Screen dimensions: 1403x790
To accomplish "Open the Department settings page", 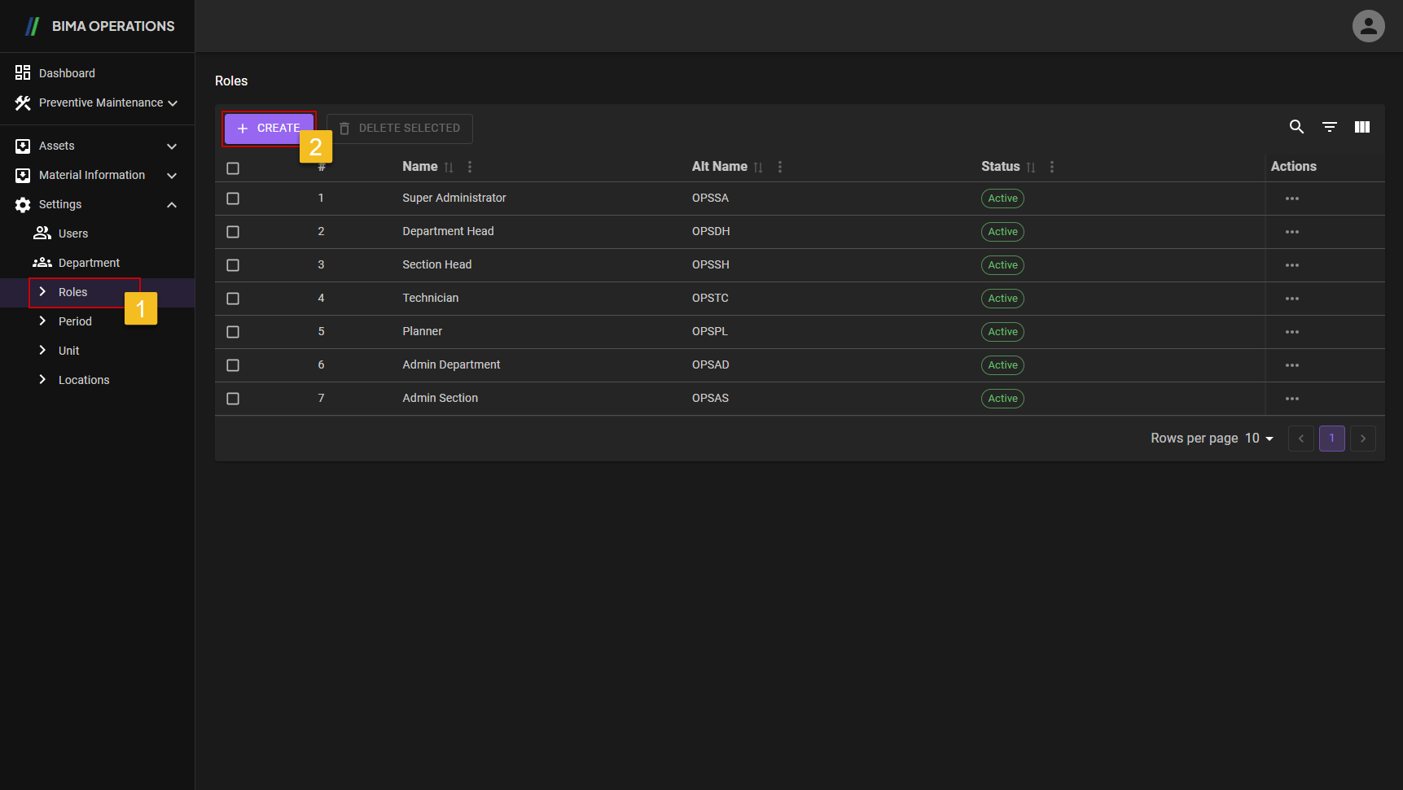I will pyautogui.click(x=89, y=264).
